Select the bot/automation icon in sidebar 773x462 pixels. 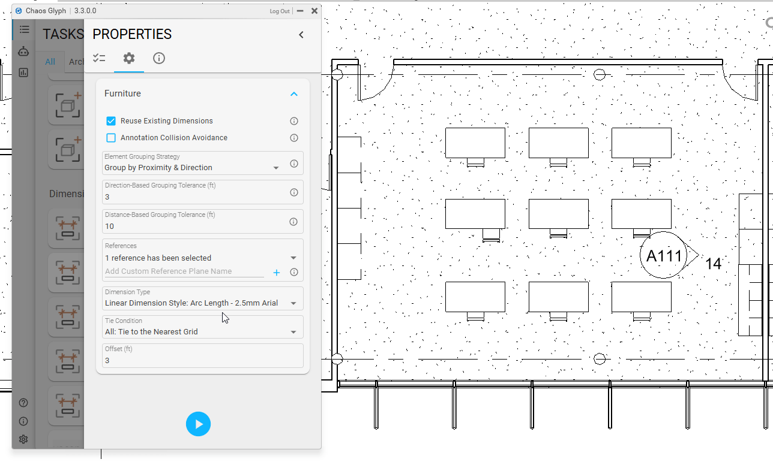tap(23, 51)
